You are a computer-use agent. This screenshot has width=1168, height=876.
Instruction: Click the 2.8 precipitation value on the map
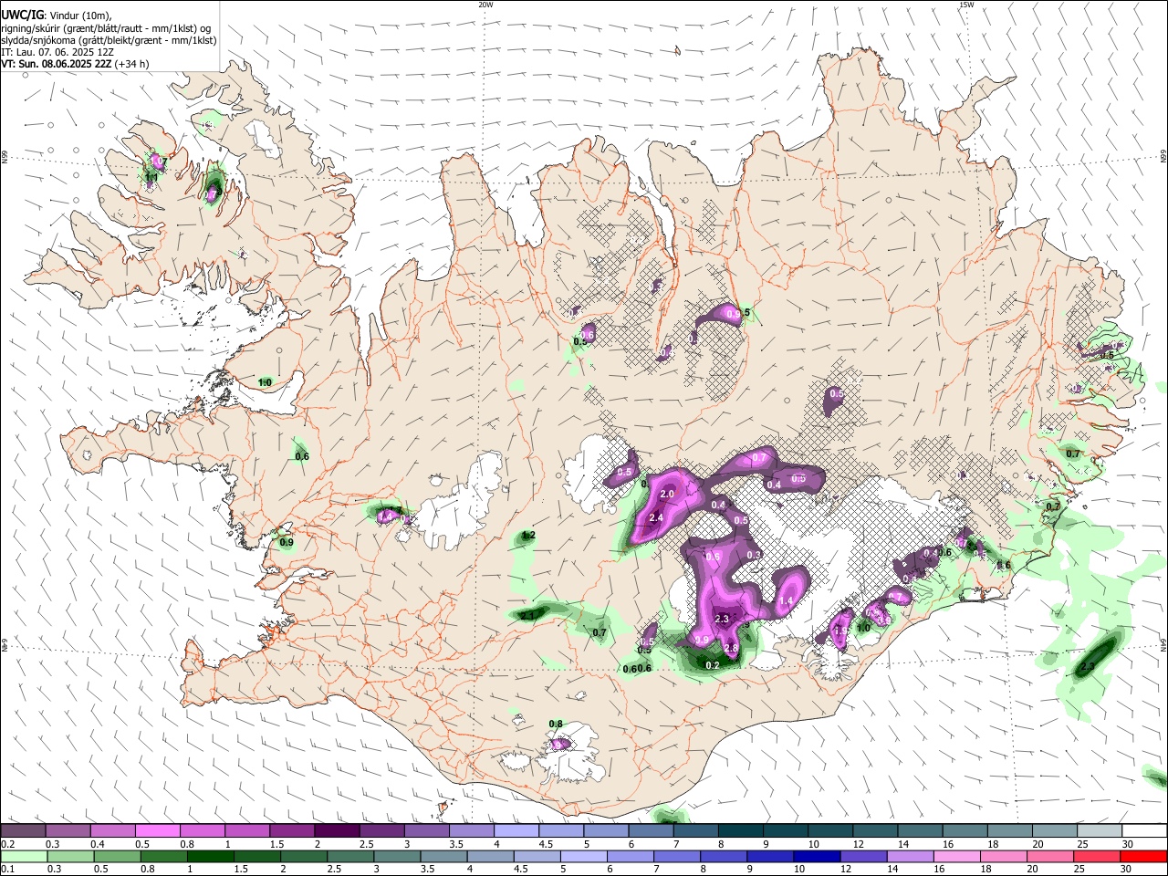730,648
